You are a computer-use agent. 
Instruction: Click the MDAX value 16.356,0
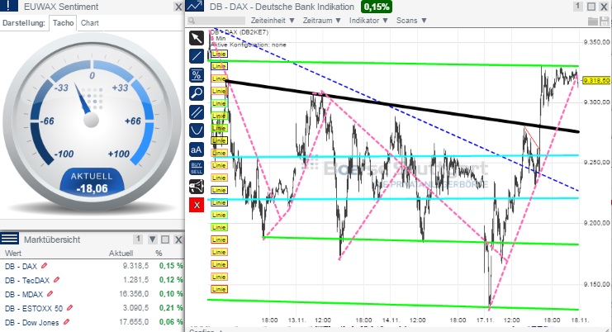coord(134,294)
